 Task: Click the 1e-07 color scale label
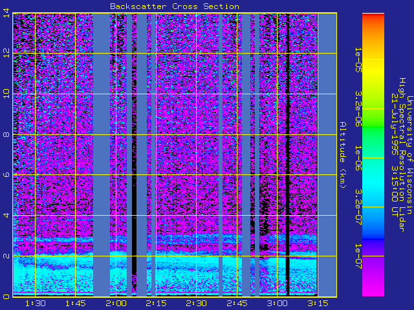tap(358, 256)
